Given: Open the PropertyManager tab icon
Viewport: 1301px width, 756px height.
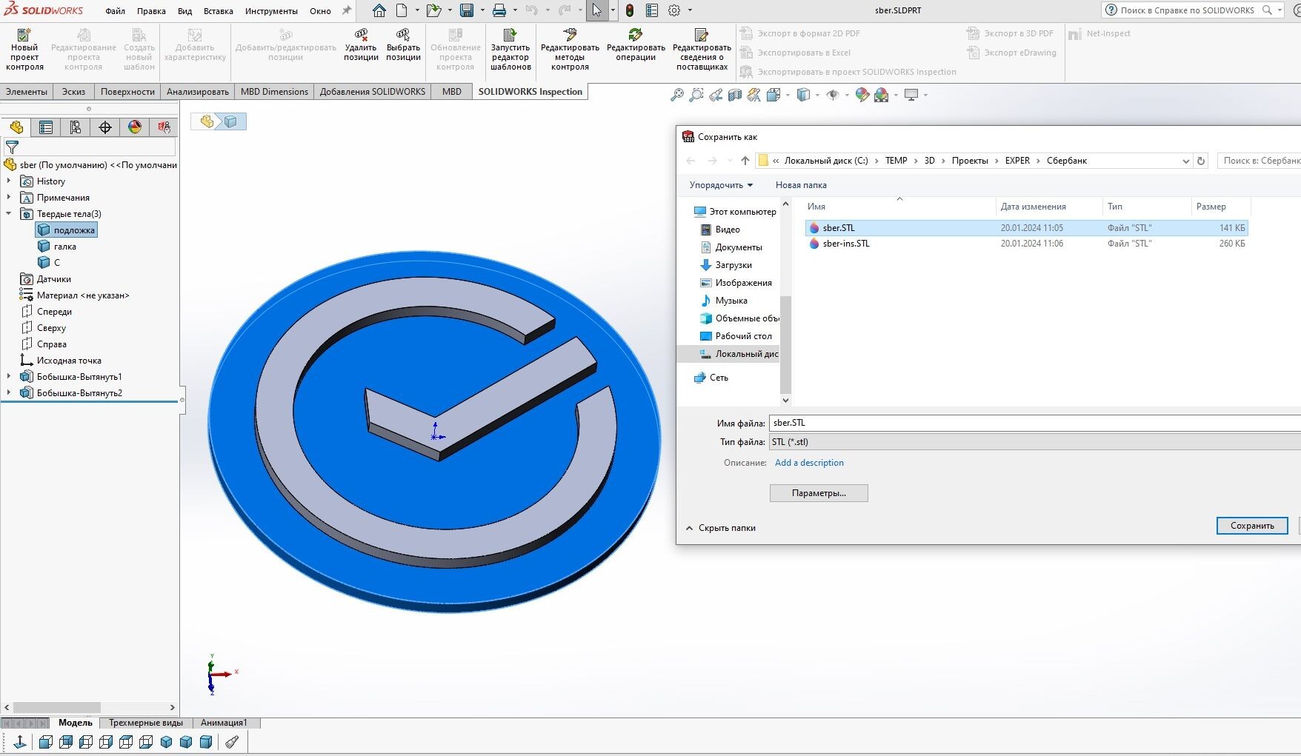Looking at the screenshot, I should point(46,127).
